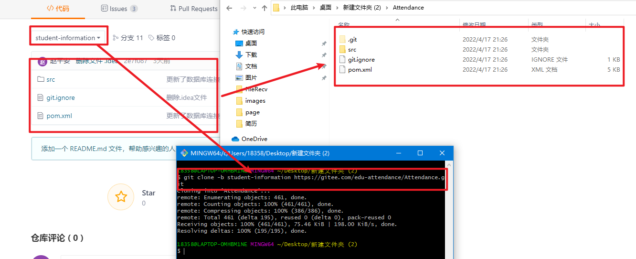Click the git.ignore file icon in Gitee
Screen dimensions: 636x259
pyautogui.click(x=41, y=97)
